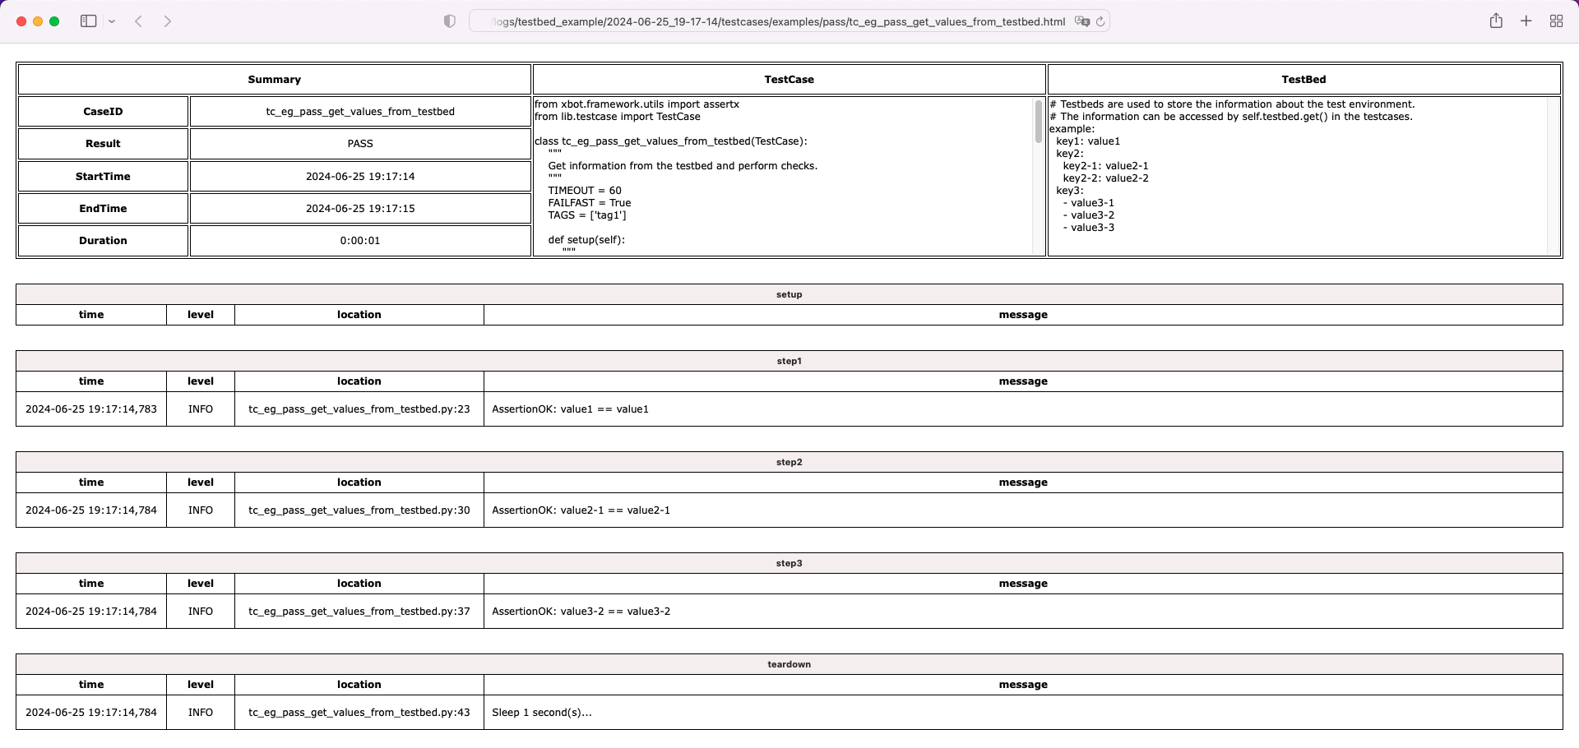The image size is (1579, 748).
Task: Open a new browser tab
Action: tap(1526, 21)
